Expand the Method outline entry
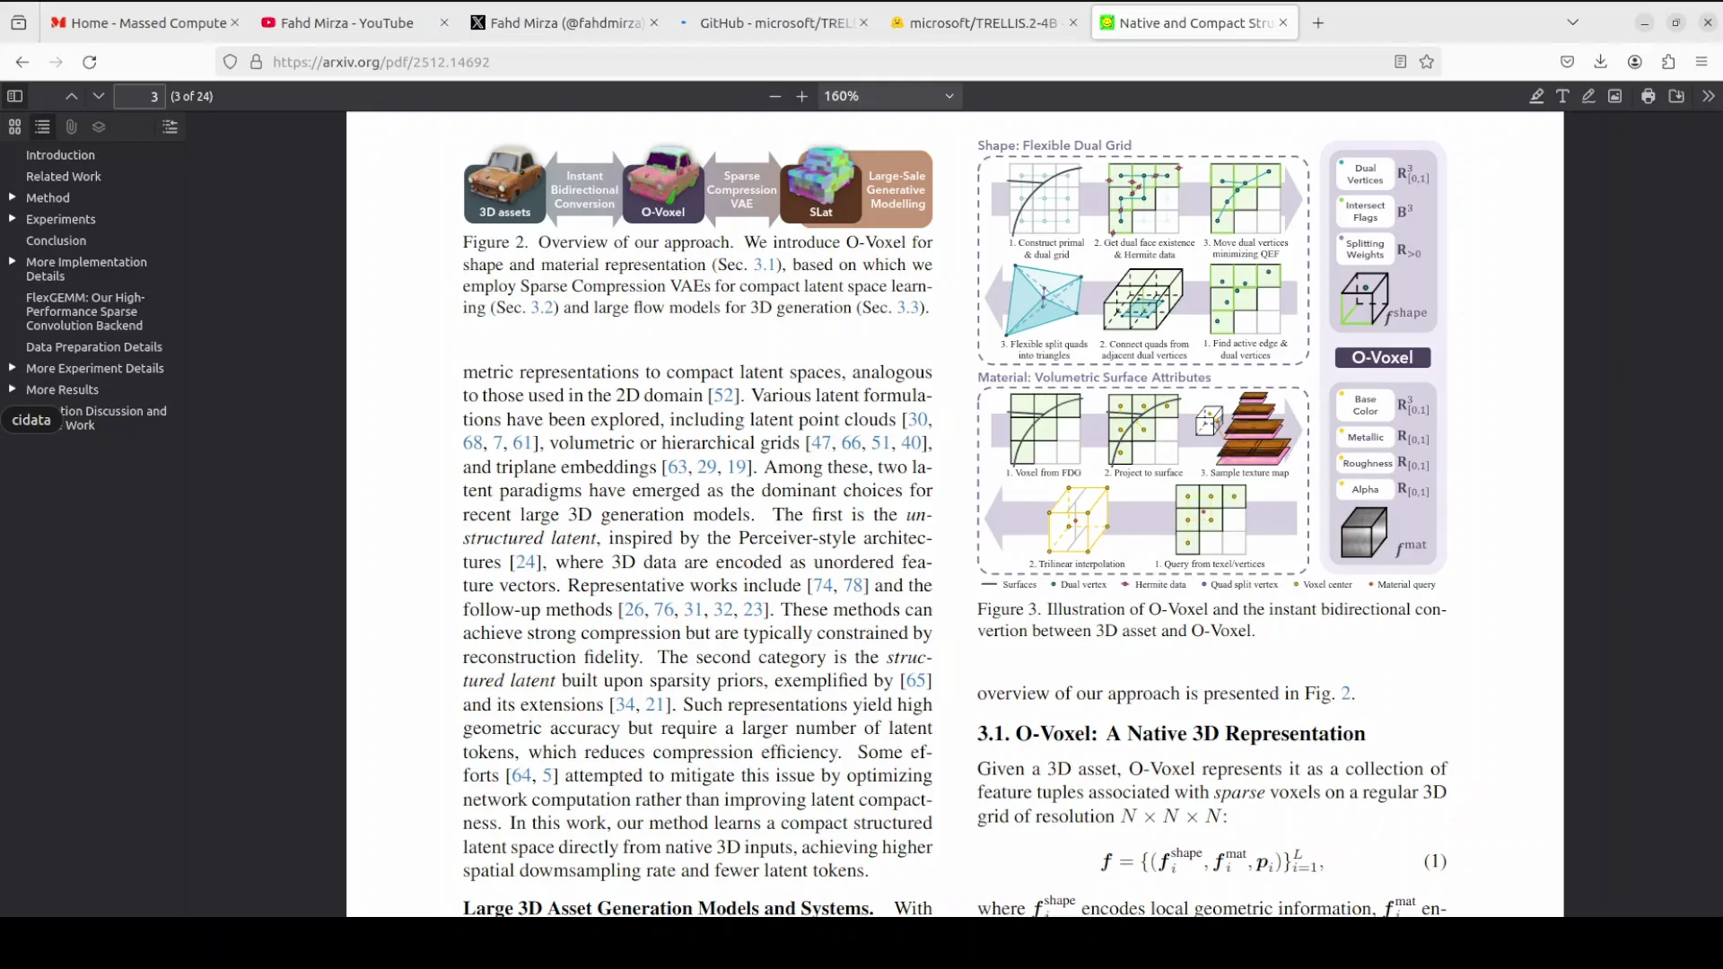Image resolution: width=1723 pixels, height=969 pixels. coord(12,197)
